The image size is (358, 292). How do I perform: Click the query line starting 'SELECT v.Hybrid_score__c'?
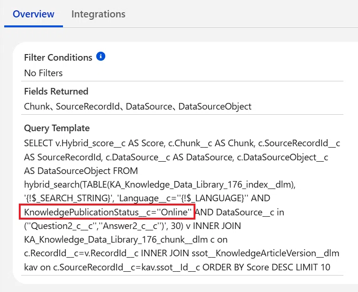(x=182, y=143)
